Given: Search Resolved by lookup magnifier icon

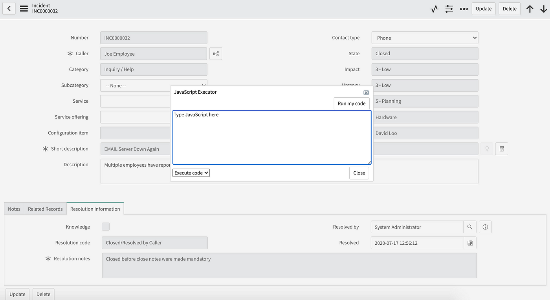Looking at the screenshot, I should click(470, 227).
